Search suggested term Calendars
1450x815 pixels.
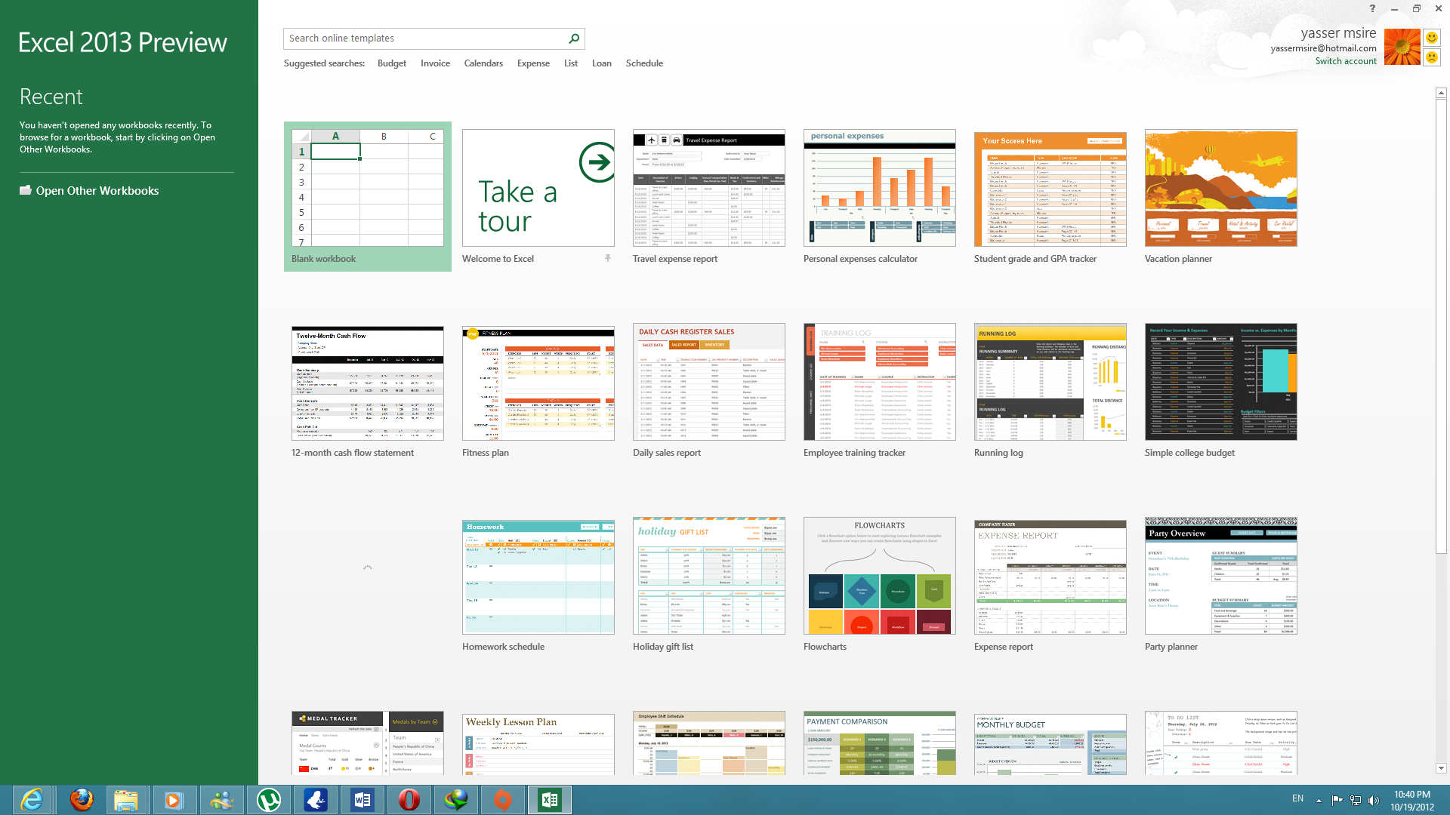483,63
